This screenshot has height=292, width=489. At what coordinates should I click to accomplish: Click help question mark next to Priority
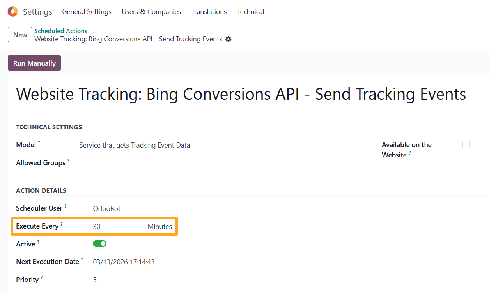coord(42,278)
